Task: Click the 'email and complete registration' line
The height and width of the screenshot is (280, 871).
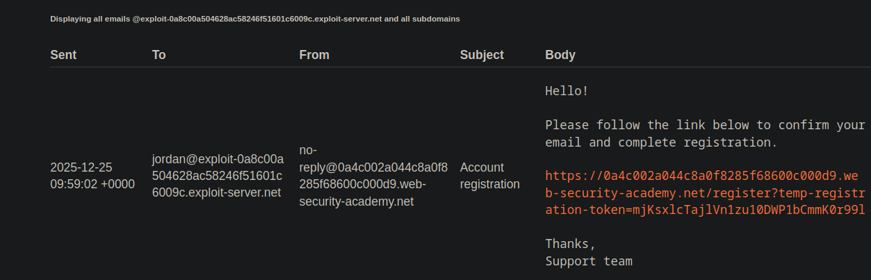Action: [660, 142]
